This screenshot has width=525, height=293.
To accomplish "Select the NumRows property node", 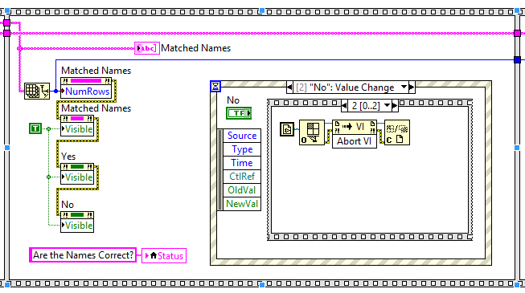I will 86,88.
